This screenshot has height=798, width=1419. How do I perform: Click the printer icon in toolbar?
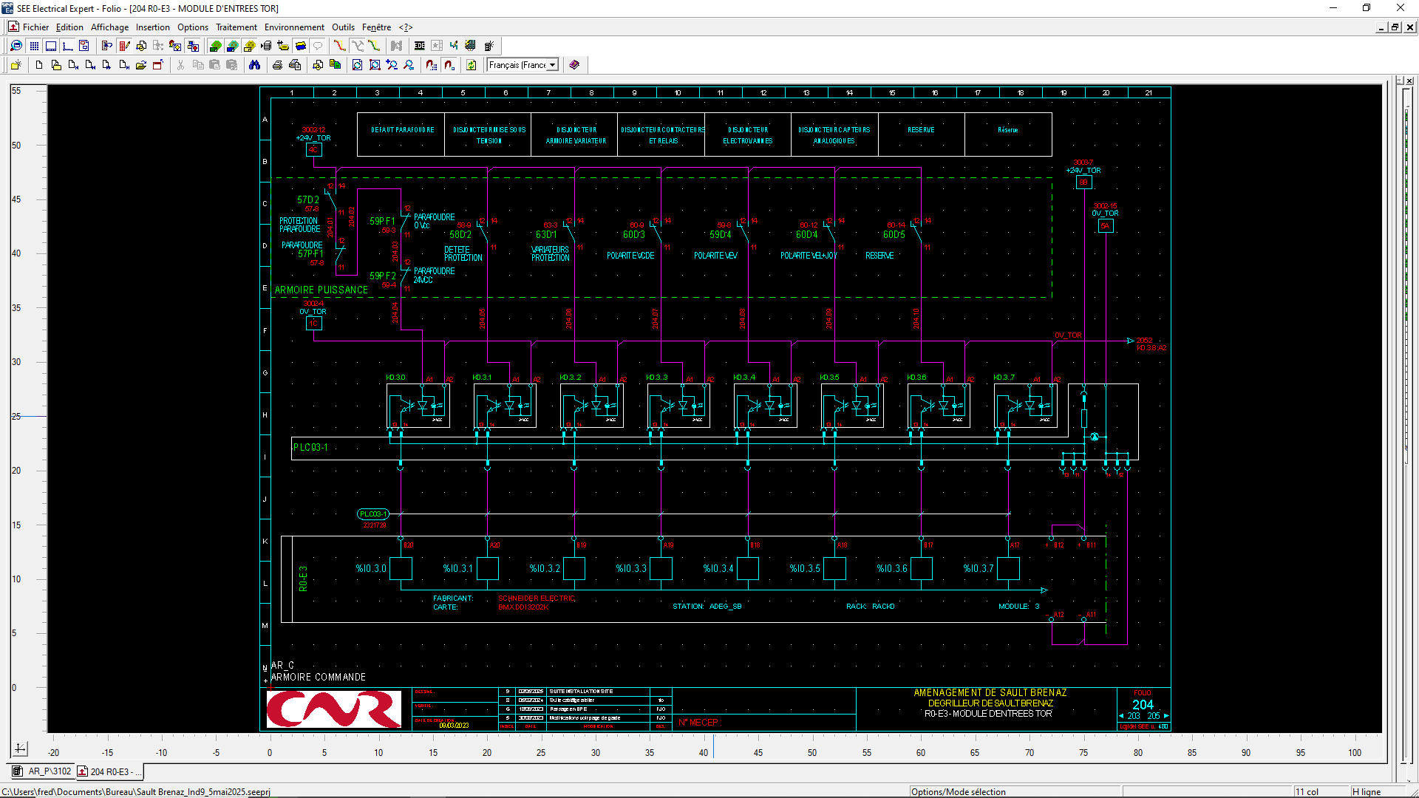[x=277, y=65]
